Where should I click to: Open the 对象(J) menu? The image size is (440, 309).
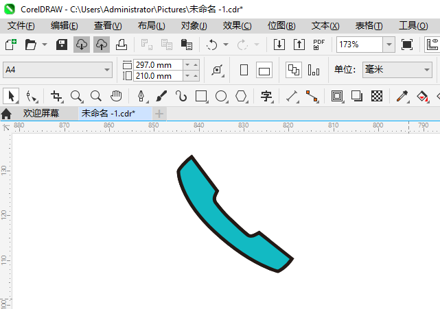click(194, 26)
